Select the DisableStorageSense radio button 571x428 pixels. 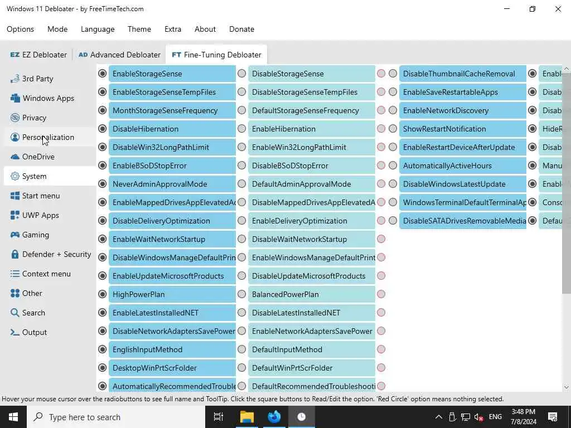tap(242, 74)
